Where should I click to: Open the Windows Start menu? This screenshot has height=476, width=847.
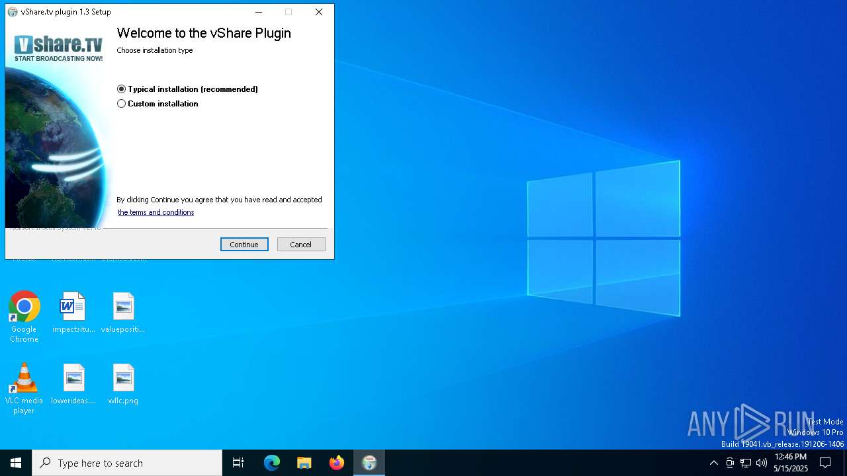[16, 463]
